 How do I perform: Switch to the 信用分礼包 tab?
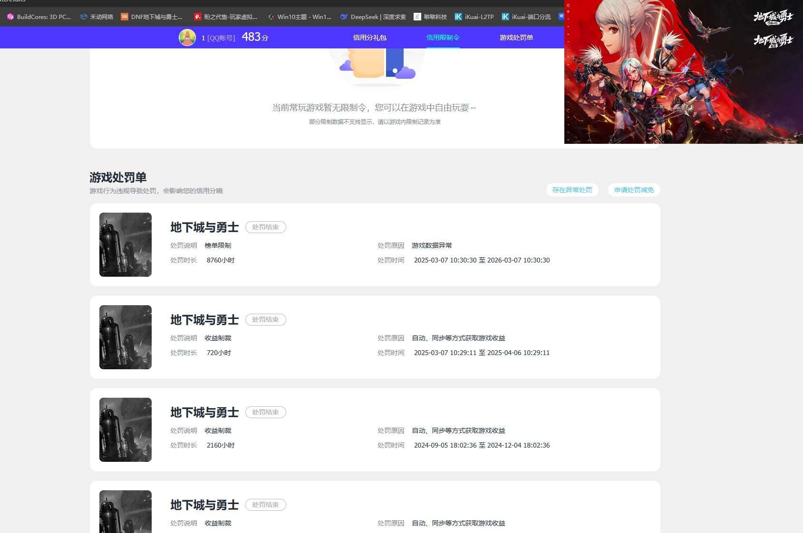(x=369, y=37)
